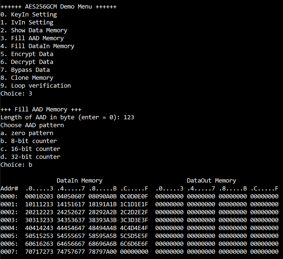Click the AES256GCM Demo Menu title line

click(x=58, y=7)
